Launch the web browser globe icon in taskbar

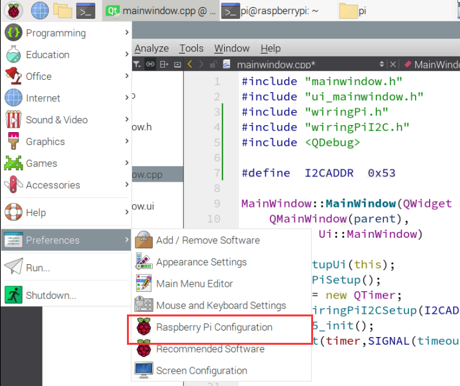click(40, 10)
